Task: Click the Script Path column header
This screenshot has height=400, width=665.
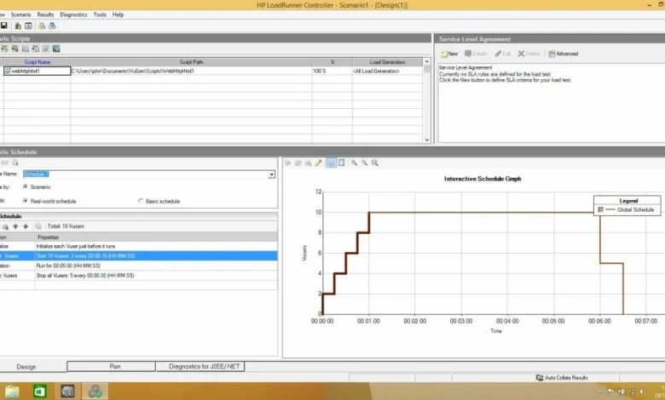Action: [191, 62]
